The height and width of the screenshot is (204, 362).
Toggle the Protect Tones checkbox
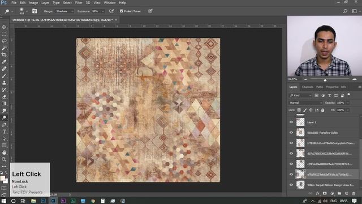click(x=122, y=11)
